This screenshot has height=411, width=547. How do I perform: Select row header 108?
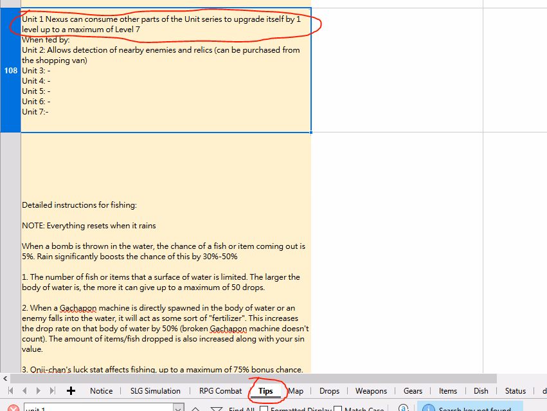[x=10, y=71]
